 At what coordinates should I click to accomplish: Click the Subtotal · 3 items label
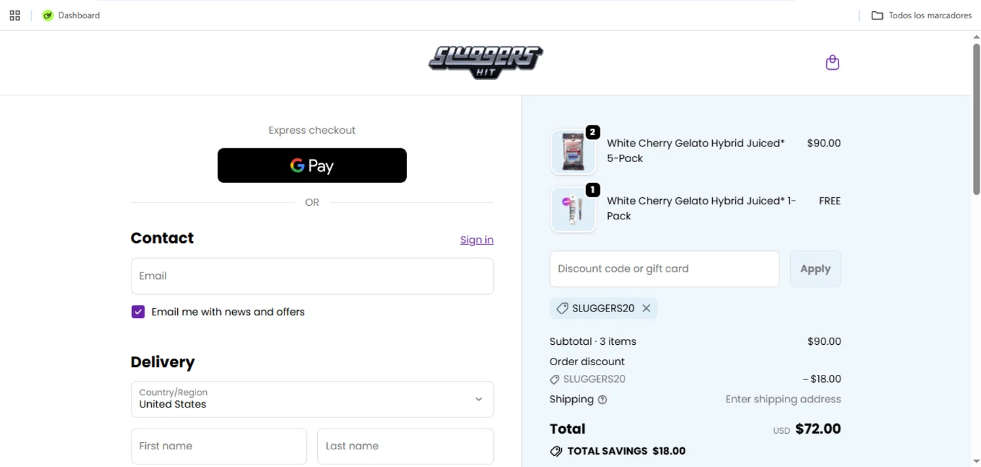coord(593,342)
